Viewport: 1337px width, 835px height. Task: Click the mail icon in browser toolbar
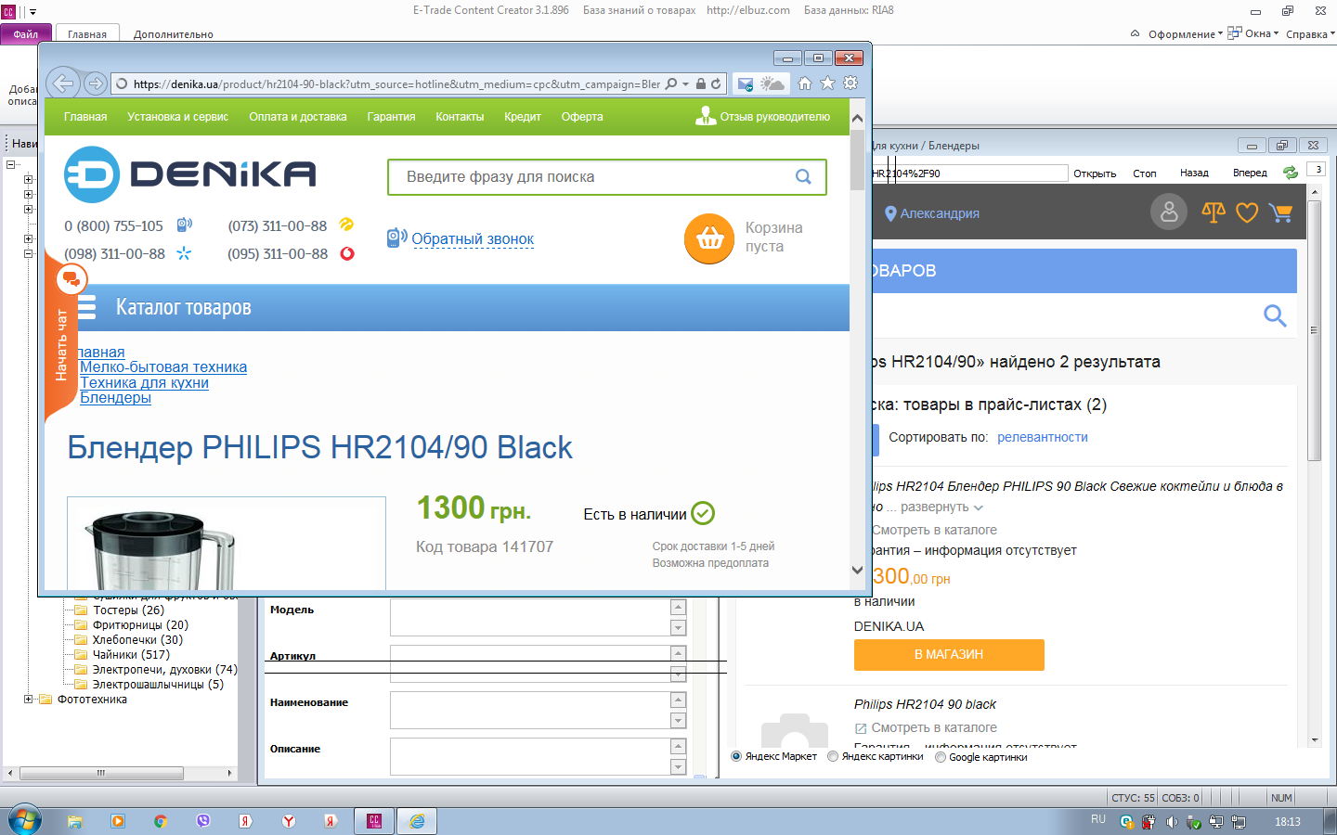(x=746, y=83)
